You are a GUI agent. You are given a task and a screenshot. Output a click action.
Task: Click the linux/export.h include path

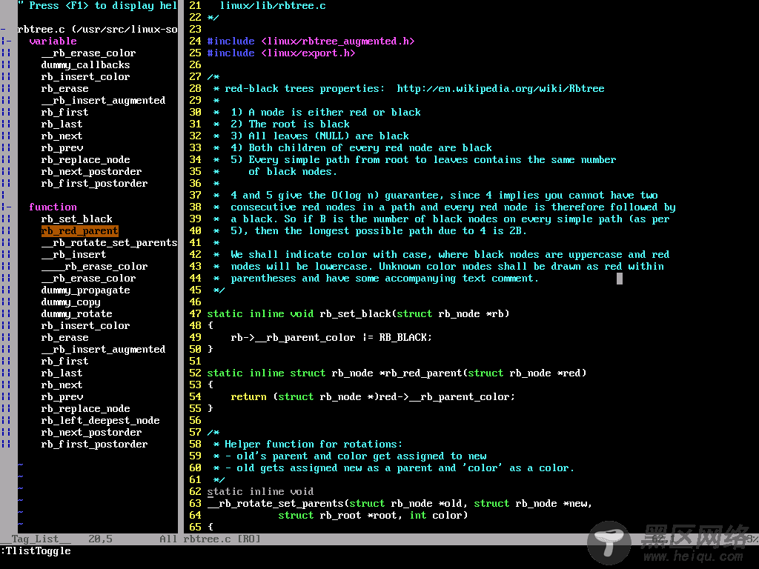point(308,53)
